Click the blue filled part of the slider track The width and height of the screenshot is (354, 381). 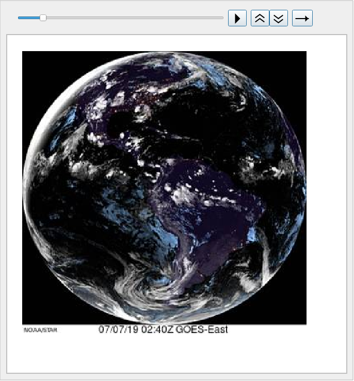click(x=29, y=18)
